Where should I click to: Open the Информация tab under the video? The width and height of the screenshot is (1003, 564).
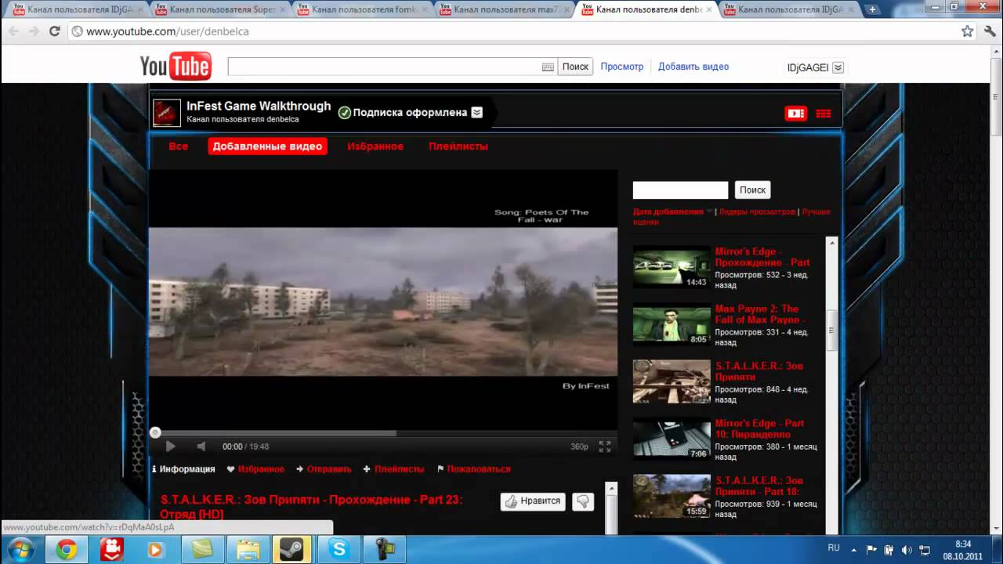(x=183, y=469)
